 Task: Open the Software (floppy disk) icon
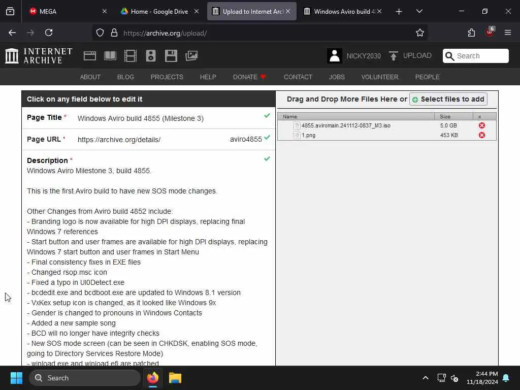171,56
